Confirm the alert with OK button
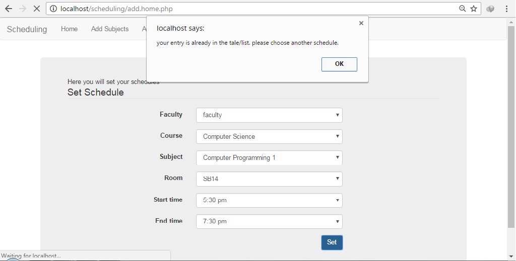This screenshot has height=261, width=516. coord(339,64)
